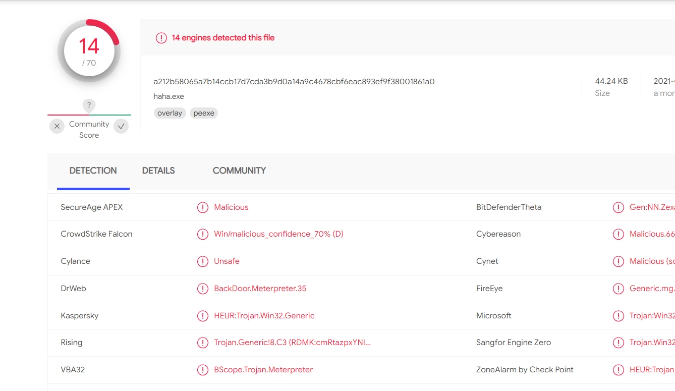The image size is (675, 391).
Task: Click the Unsafe verdict for Cylance
Action: point(227,261)
